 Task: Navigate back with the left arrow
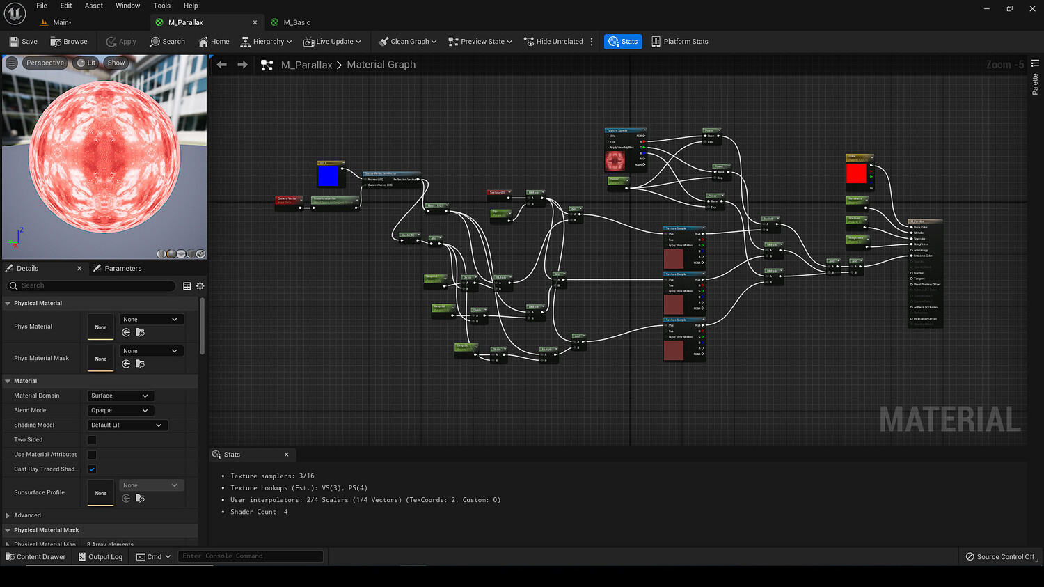click(222, 65)
